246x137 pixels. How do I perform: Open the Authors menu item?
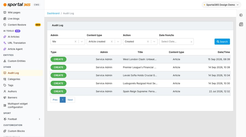click(22, 91)
